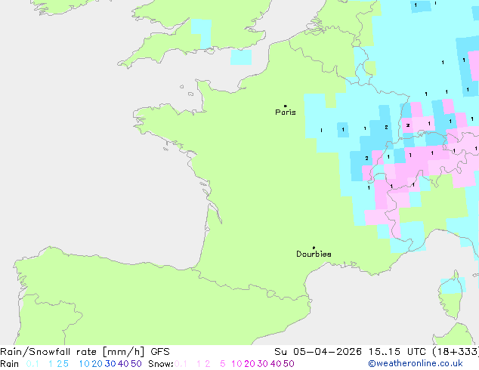Select the Rain legend 20 value
Viewport: 479px width, 370px height.
97,364
